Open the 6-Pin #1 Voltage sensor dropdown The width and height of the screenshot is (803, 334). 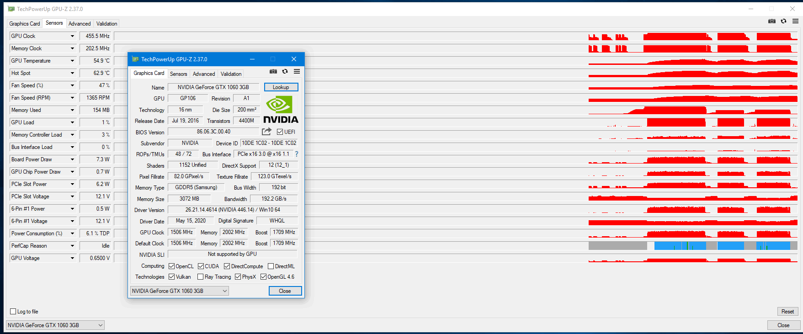click(x=72, y=221)
